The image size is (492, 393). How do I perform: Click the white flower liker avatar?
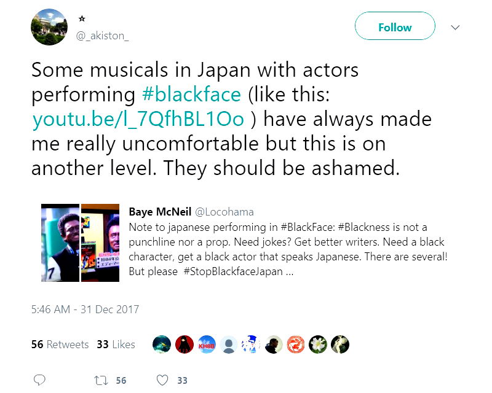[318, 344]
